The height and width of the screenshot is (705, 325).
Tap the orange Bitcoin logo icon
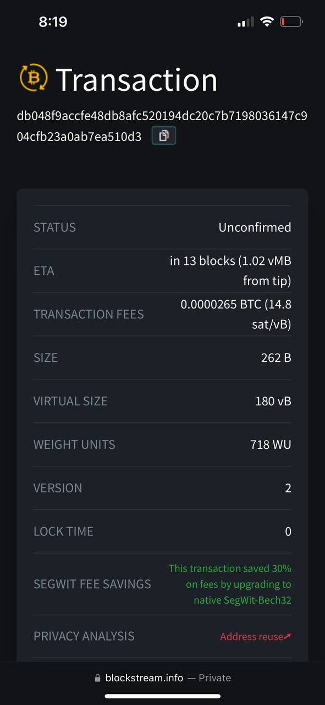[x=34, y=78]
